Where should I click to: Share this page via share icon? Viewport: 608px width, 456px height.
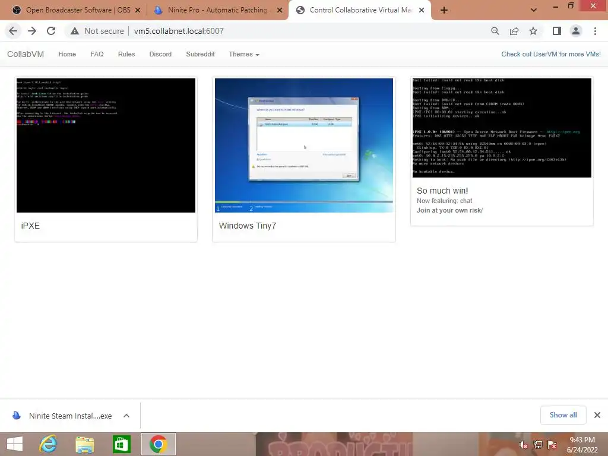click(x=514, y=31)
